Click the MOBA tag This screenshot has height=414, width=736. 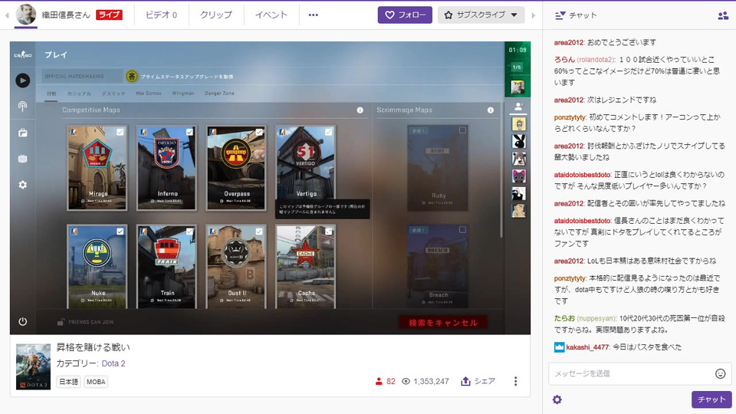click(96, 382)
